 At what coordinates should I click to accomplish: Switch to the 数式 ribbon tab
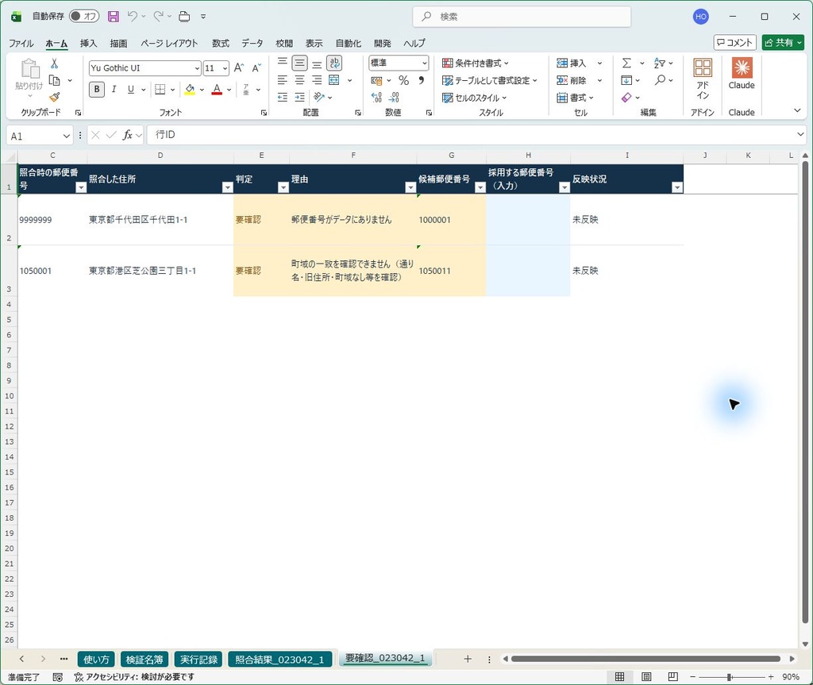[x=221, y=43]
